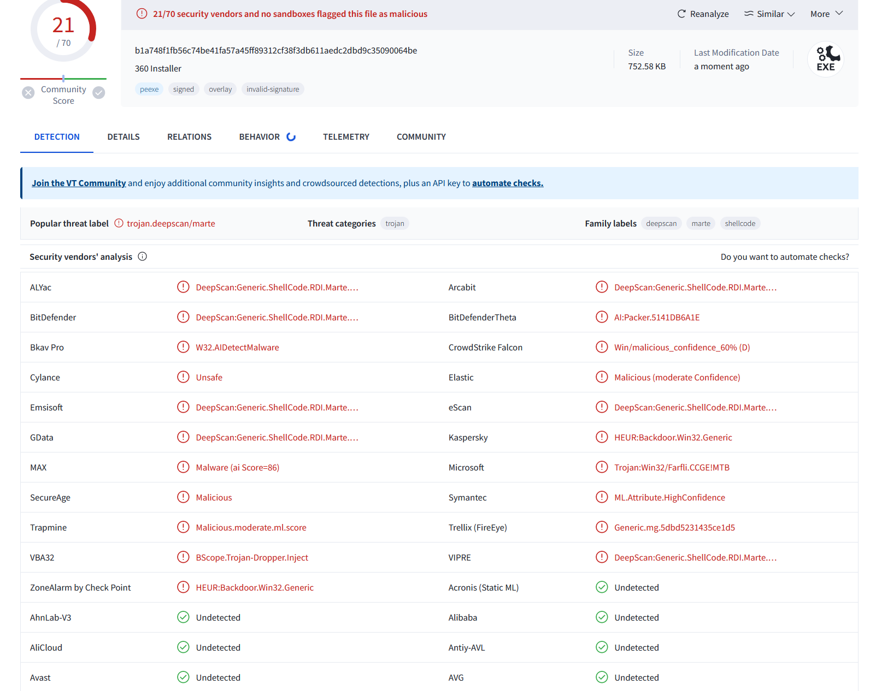Click the warning icon in Kaspersky row
This screenshot has height=691, width=870.
coord(602,437)
